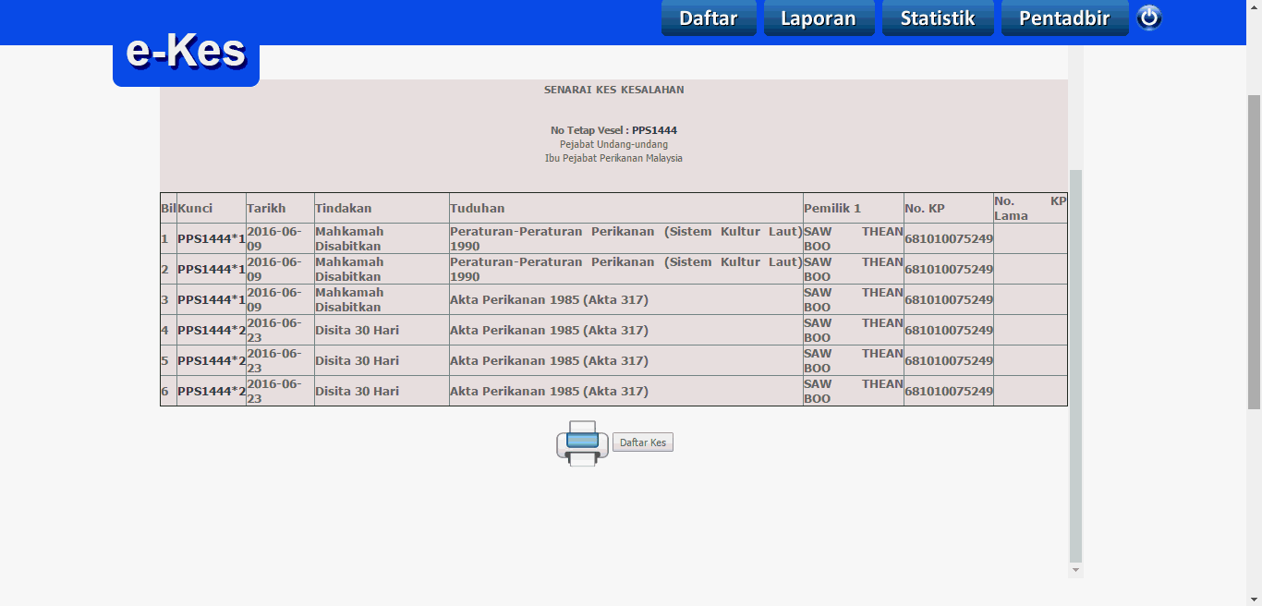The width and height of the screenshot is (1262, 606).
Task: Click the No. KP Lama column header
Action: coord(1029,208)
